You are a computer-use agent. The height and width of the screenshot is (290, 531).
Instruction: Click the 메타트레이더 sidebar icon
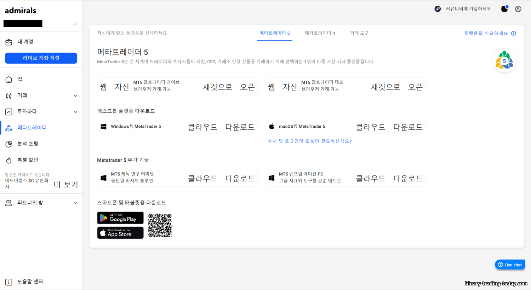(x=9, y=128)
